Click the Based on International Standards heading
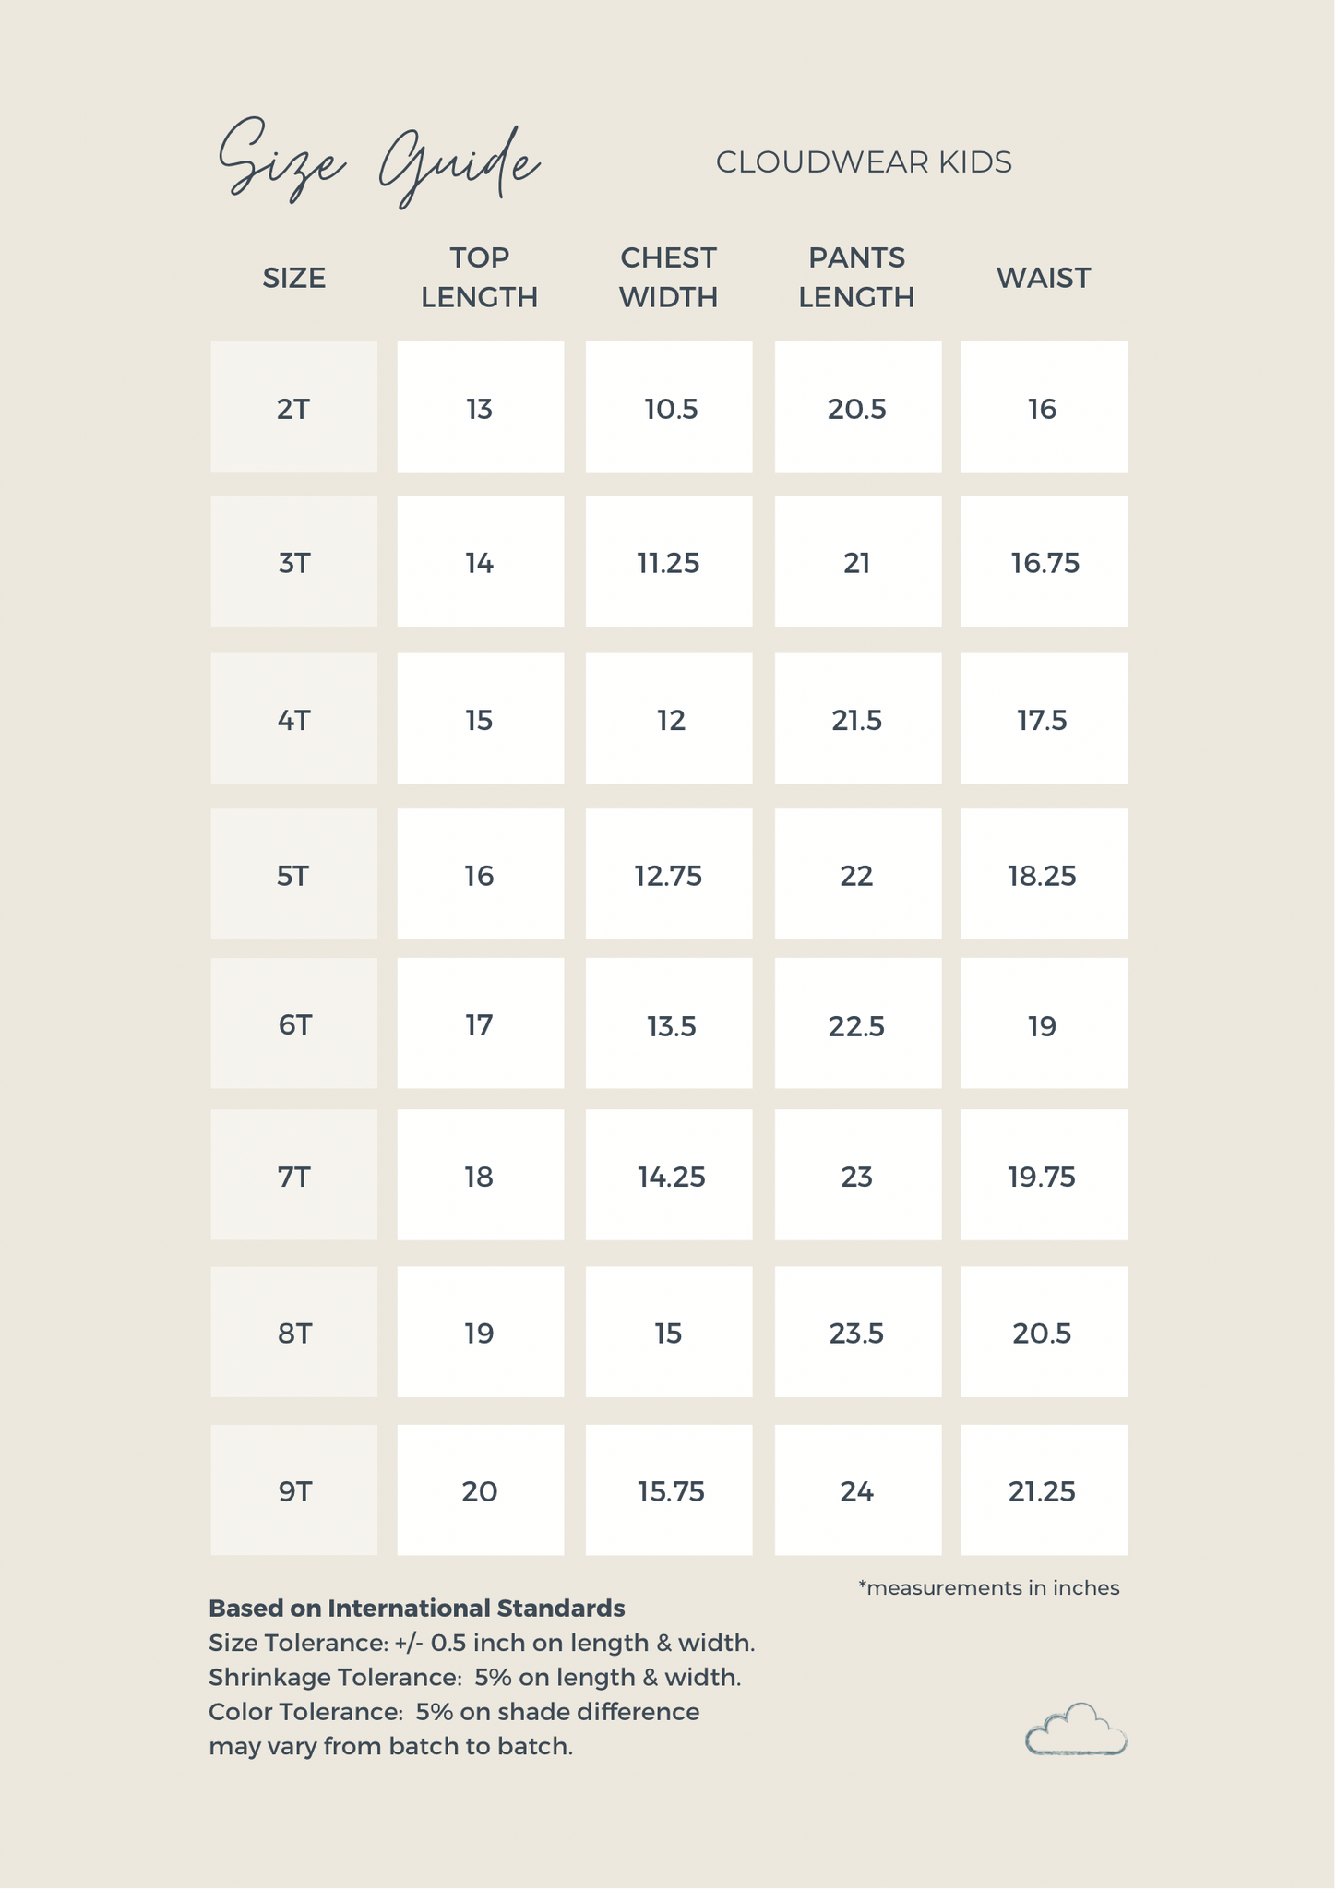The width and height of the screenshot is (1337, 1890). coord(417,1609)
